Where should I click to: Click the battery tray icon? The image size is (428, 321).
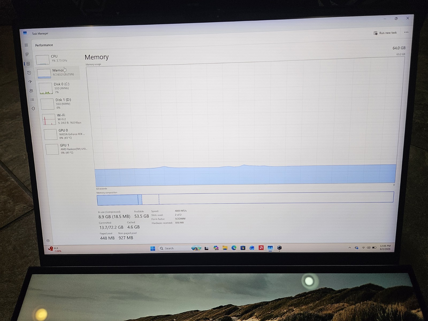(x=374, y=247)
